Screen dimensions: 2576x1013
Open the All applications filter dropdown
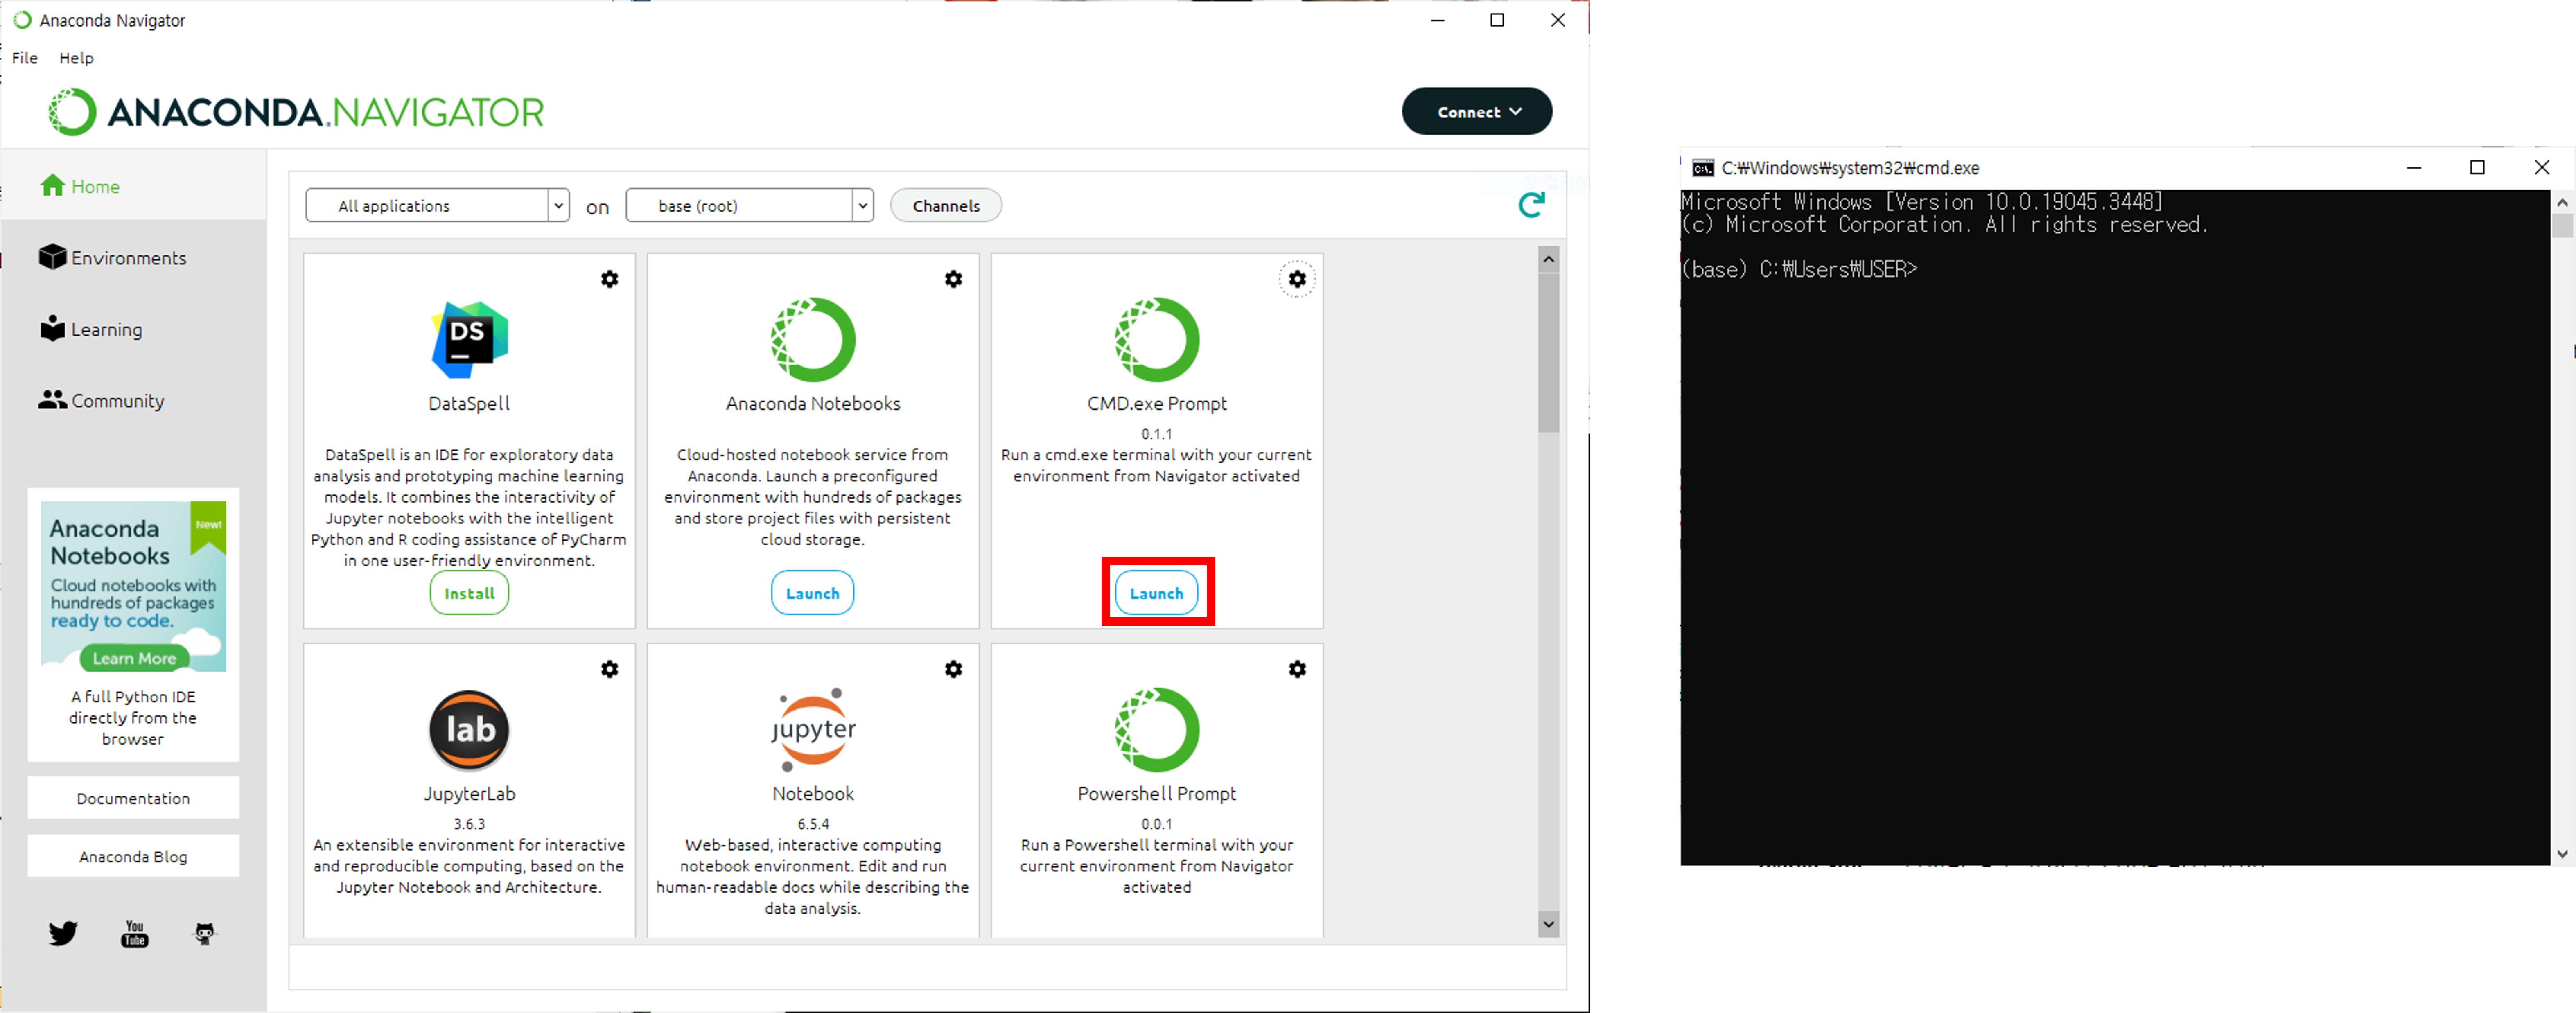(x=437, y=205)
